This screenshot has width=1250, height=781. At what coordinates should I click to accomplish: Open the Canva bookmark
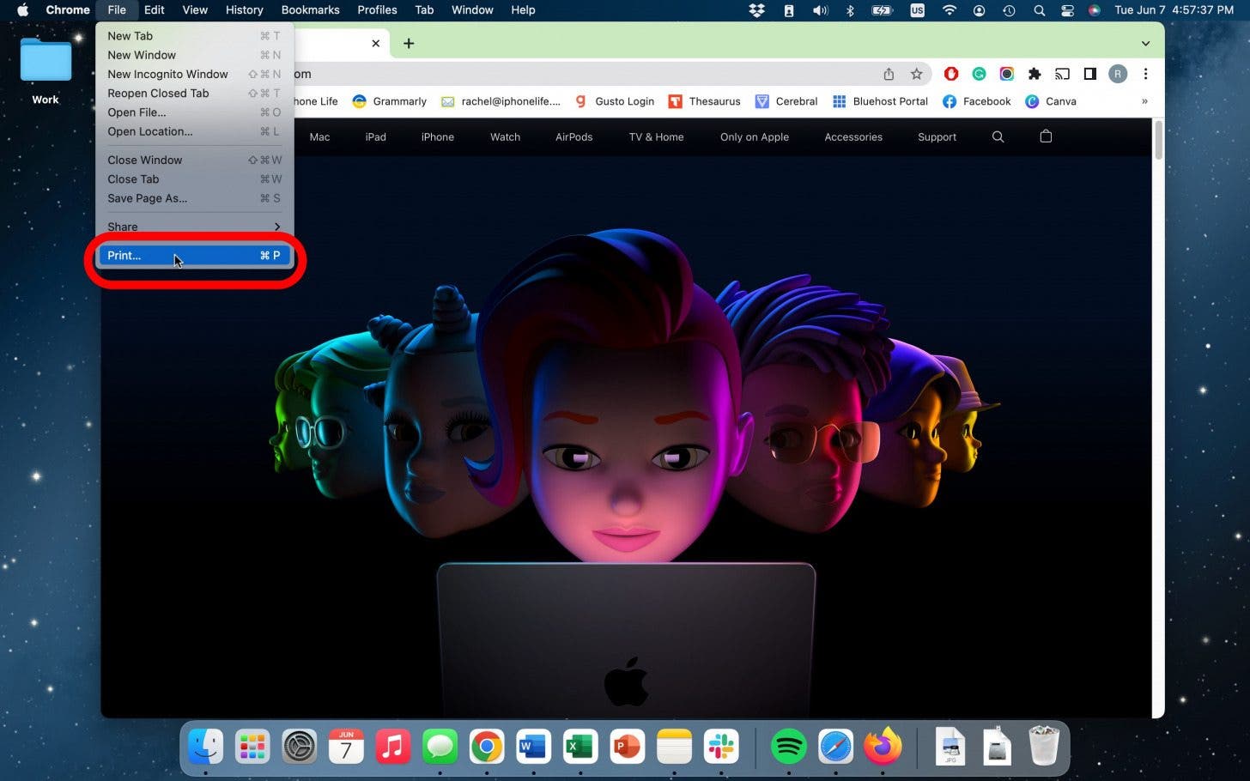pyautogui.click(x=1052, y=101)
